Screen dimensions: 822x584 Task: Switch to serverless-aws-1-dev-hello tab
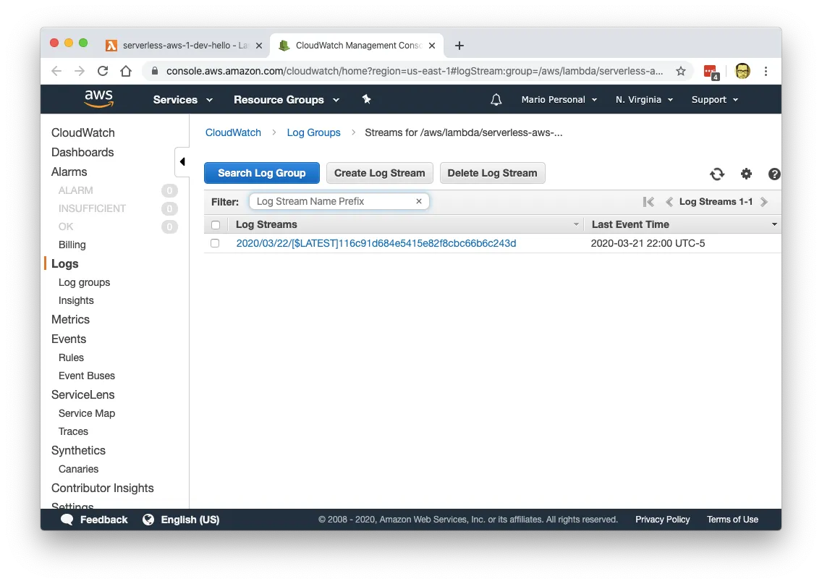pos(184,46)
